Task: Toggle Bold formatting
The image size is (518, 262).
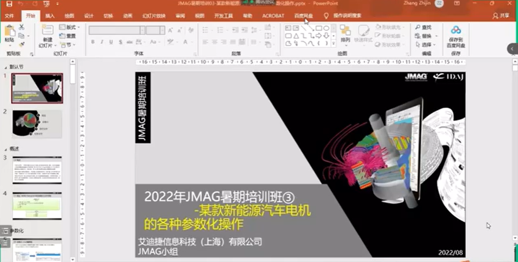Action: coord(93,42)
